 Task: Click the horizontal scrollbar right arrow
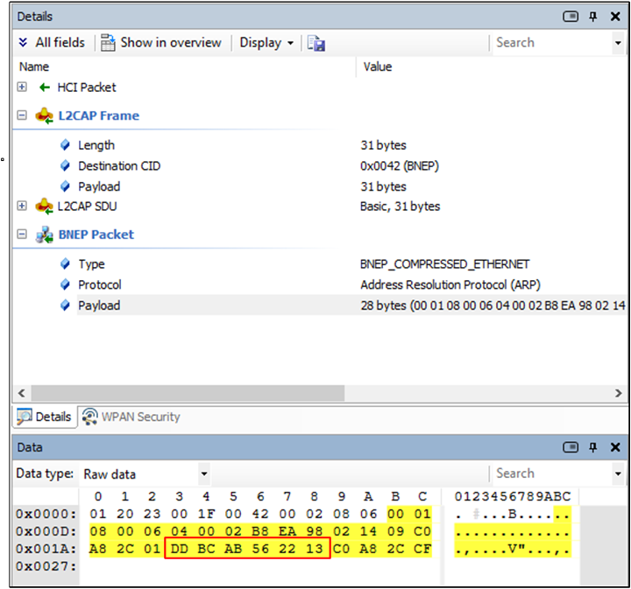click(618, 393)
